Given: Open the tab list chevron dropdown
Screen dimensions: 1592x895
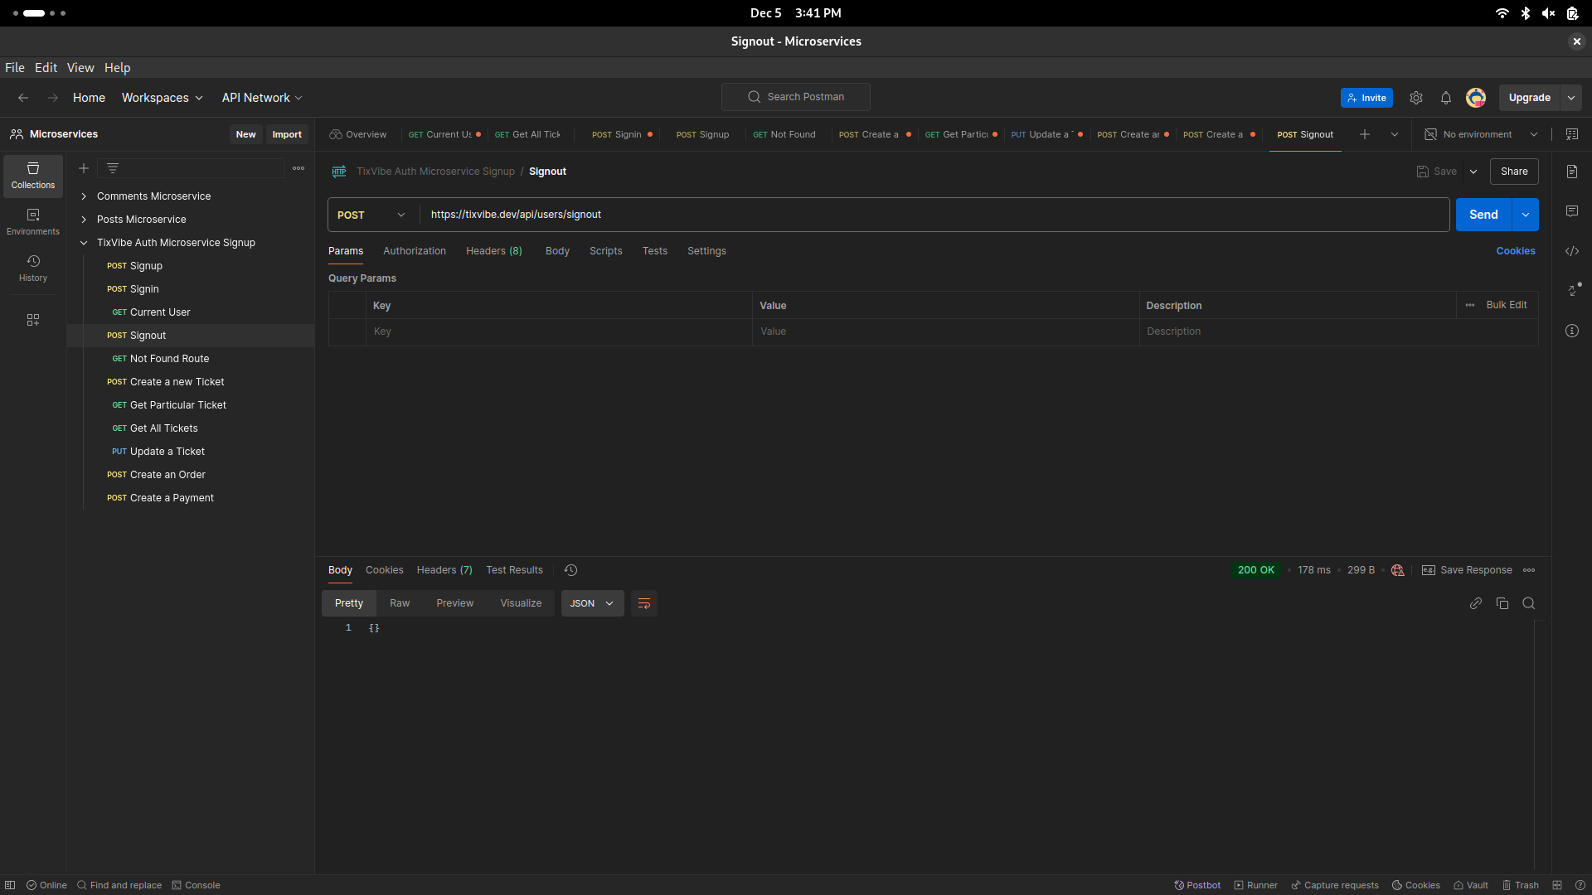Looking at the screenshot, I should tap(1395, 134).
